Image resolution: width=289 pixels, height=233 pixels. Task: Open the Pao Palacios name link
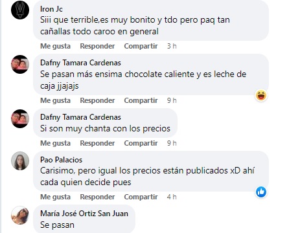click(x=62, y=160)
